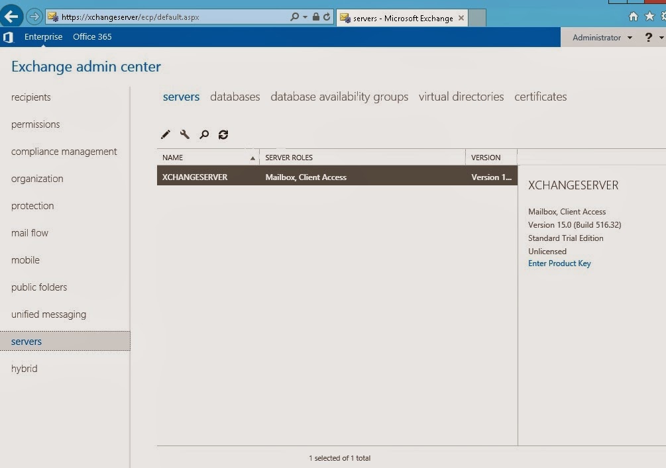The width and height of the screenshot is (666, 468).
Task: Click the Exchange admin center title
Action: click(86, 67)
